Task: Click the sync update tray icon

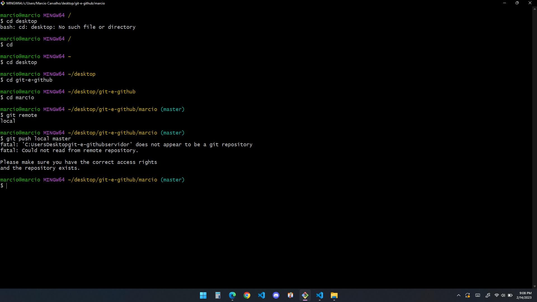Action: pos(468,295)
